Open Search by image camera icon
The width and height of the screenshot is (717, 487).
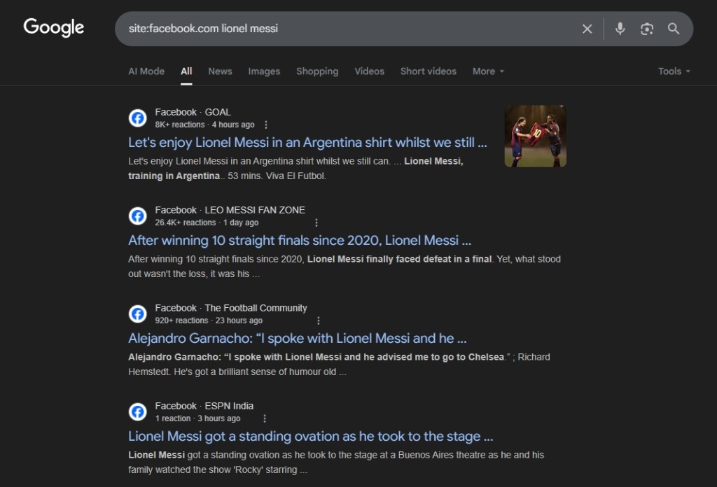click(x=646, y=29)
